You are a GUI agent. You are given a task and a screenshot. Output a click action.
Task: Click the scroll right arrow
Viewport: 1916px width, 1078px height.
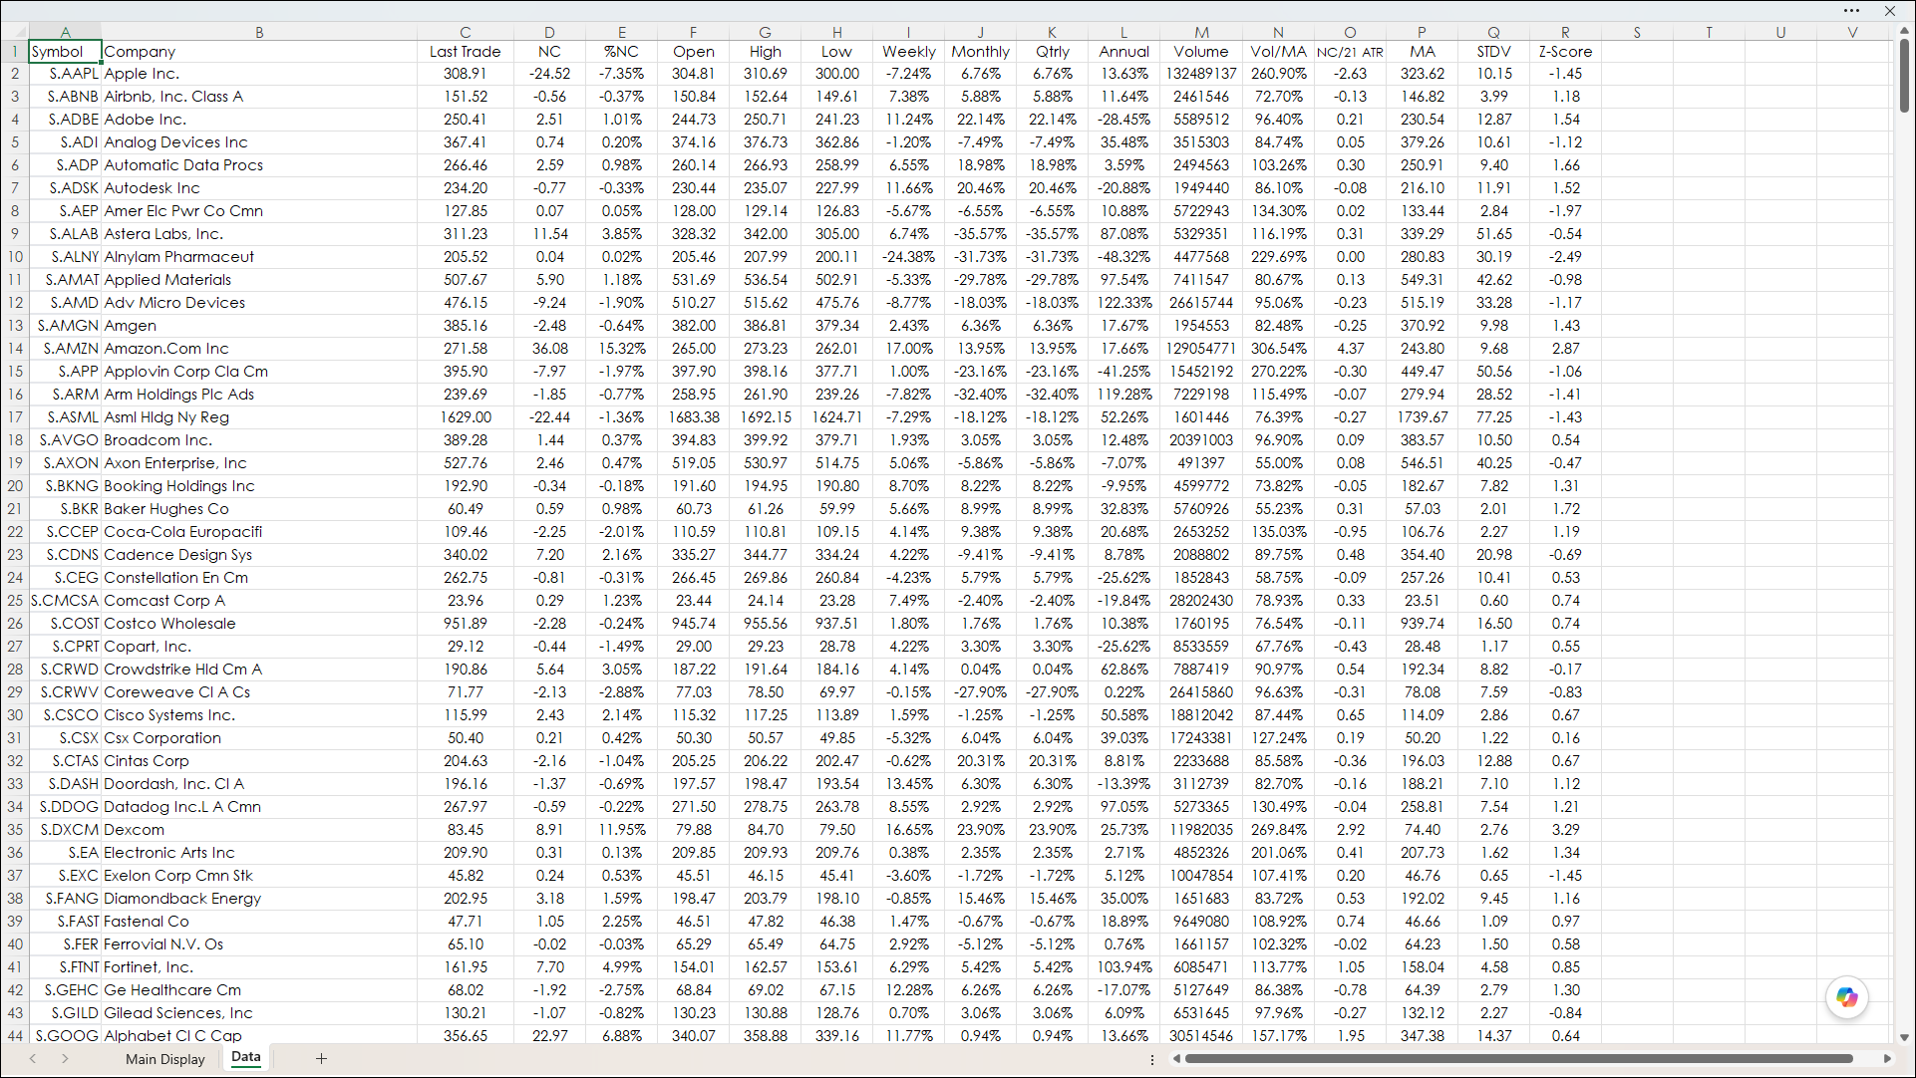coord(1887,1059)
